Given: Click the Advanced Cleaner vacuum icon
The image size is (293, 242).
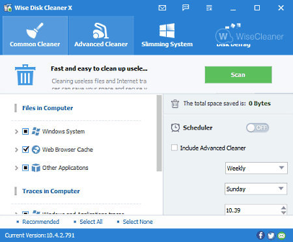Looking at the screenshot, I should pyautogui.click(x=101, y=31).
